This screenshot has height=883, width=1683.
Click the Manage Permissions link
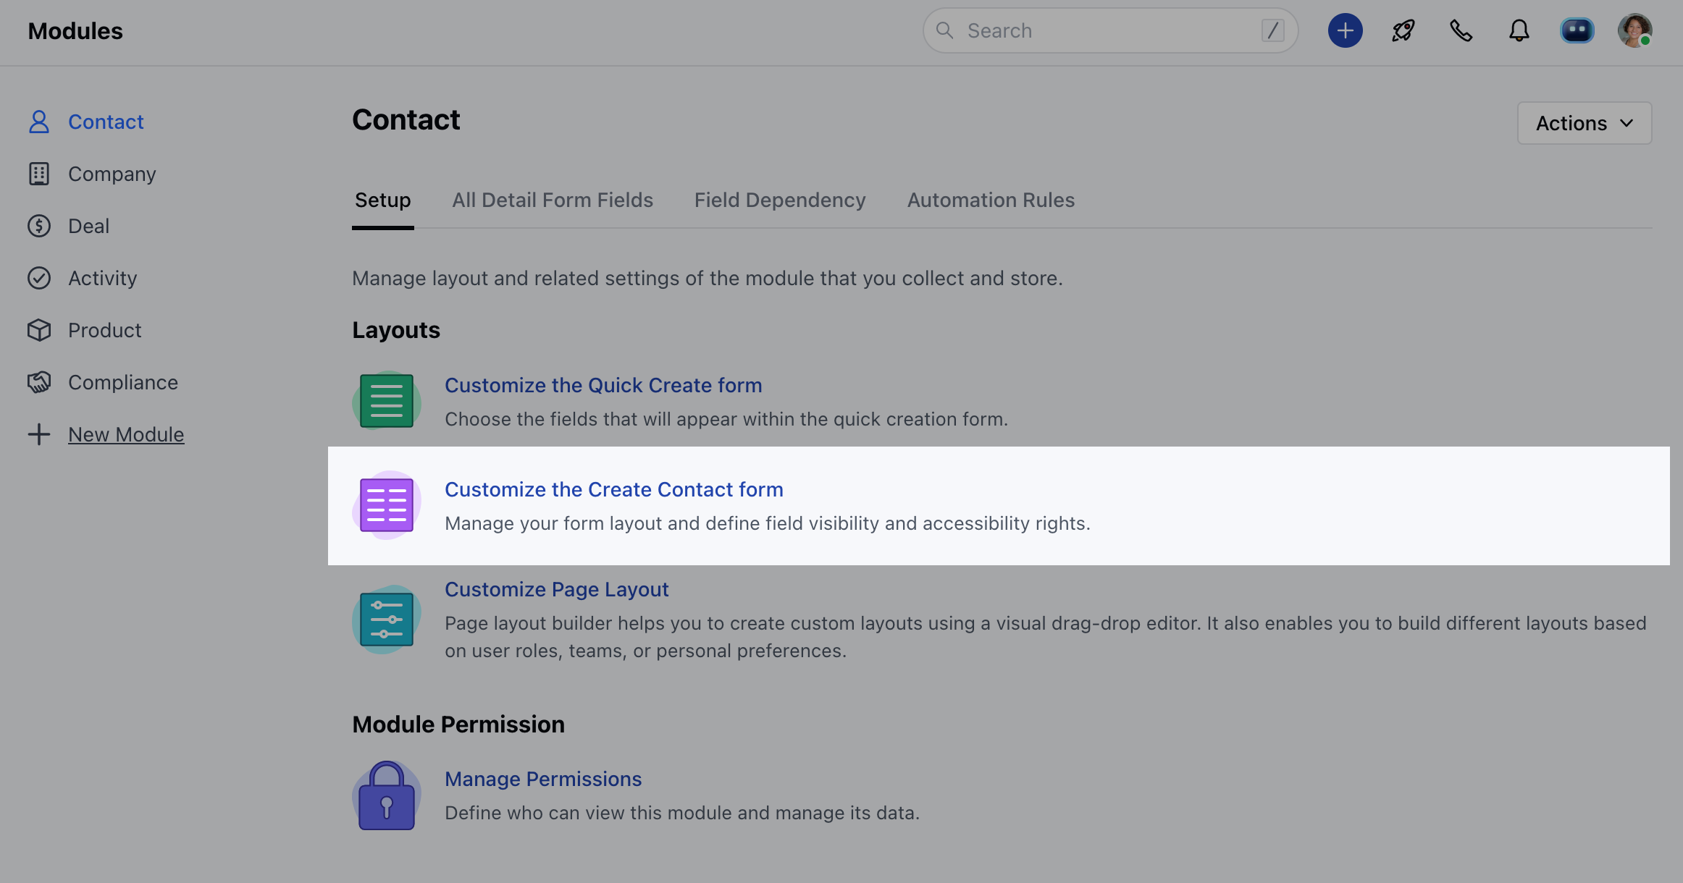click(542, 780)
